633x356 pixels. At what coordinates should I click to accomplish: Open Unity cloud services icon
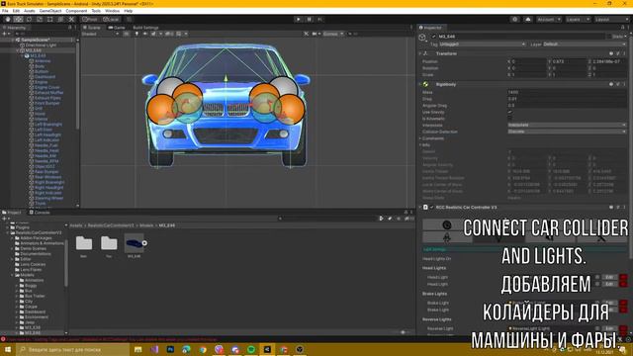pos(528,19)
